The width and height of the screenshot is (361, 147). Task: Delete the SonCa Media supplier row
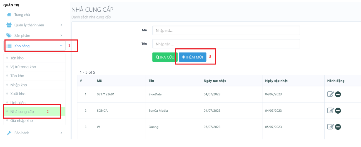click(x=338, y=111)
